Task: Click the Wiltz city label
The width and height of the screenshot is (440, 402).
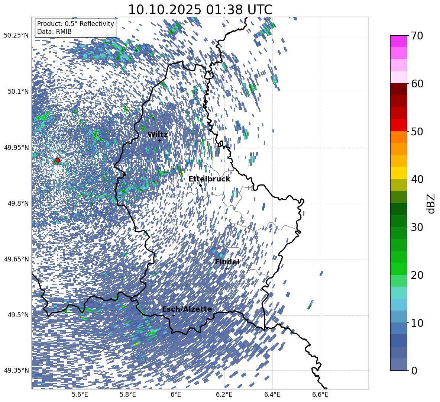Action: (x=158, y=135)
